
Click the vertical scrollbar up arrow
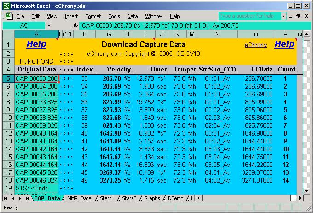coord(307,34)
